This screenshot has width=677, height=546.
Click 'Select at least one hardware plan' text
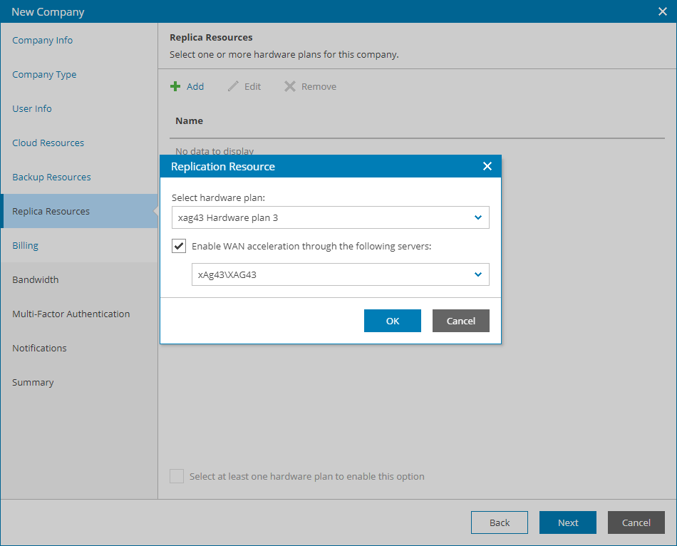coord(307,476)
